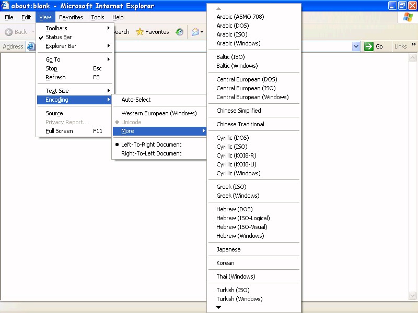Select Right-To-Left Document option

(x=159, y=153)
